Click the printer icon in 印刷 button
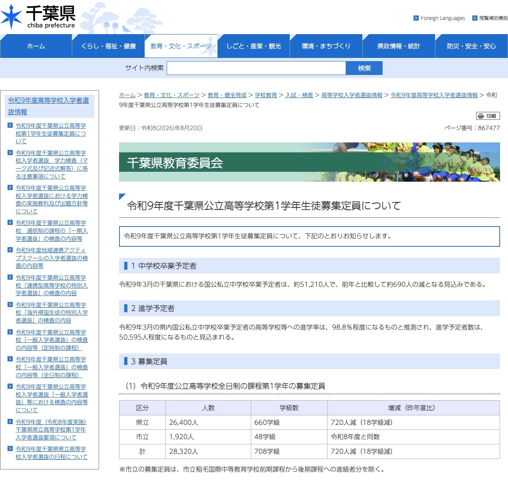The width and height of the screenshot is (508, 482). point(481,116)
